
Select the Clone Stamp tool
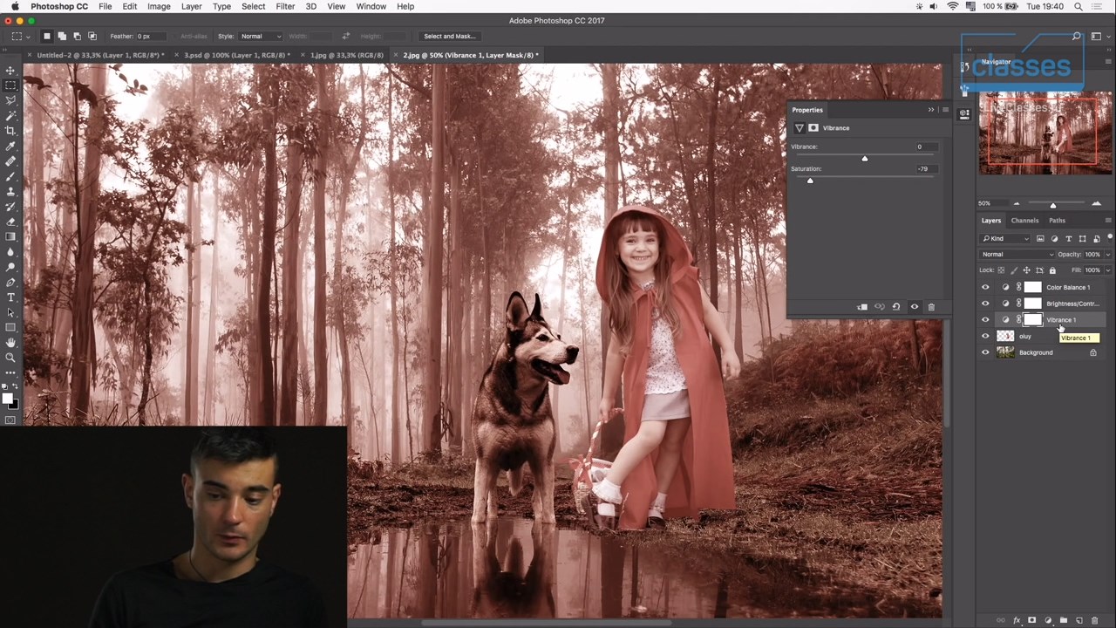click(10, 191)
